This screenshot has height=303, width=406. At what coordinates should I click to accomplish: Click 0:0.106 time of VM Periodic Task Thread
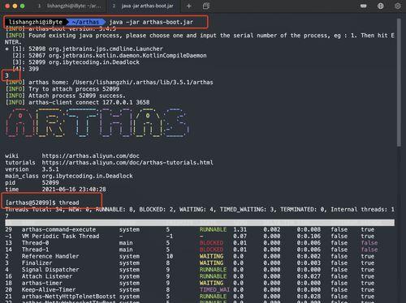pyautogui.click(x=309, y=236)
